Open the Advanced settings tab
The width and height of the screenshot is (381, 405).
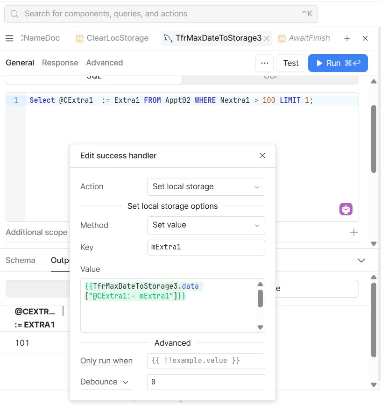pyautogui.click(x=104, y=63)
